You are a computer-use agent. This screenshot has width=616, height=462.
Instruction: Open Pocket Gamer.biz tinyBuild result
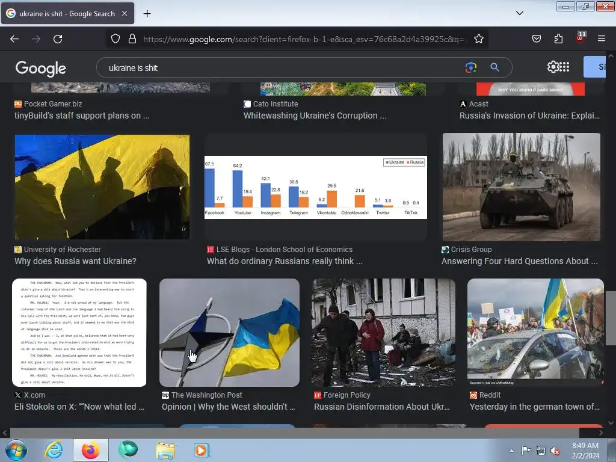pyautogui.click(x=82, y=115)
